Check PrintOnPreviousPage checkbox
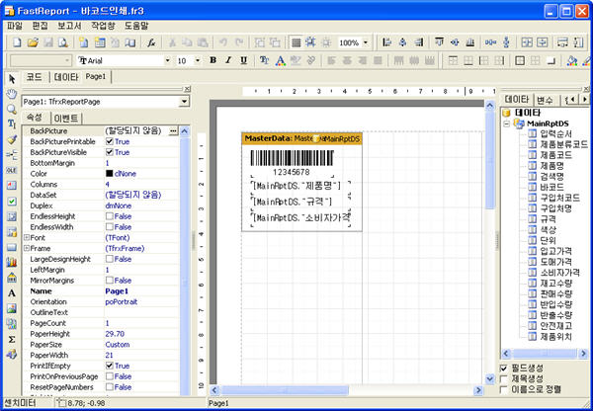This screenshot has width=593, height=411. pos(110,376)
